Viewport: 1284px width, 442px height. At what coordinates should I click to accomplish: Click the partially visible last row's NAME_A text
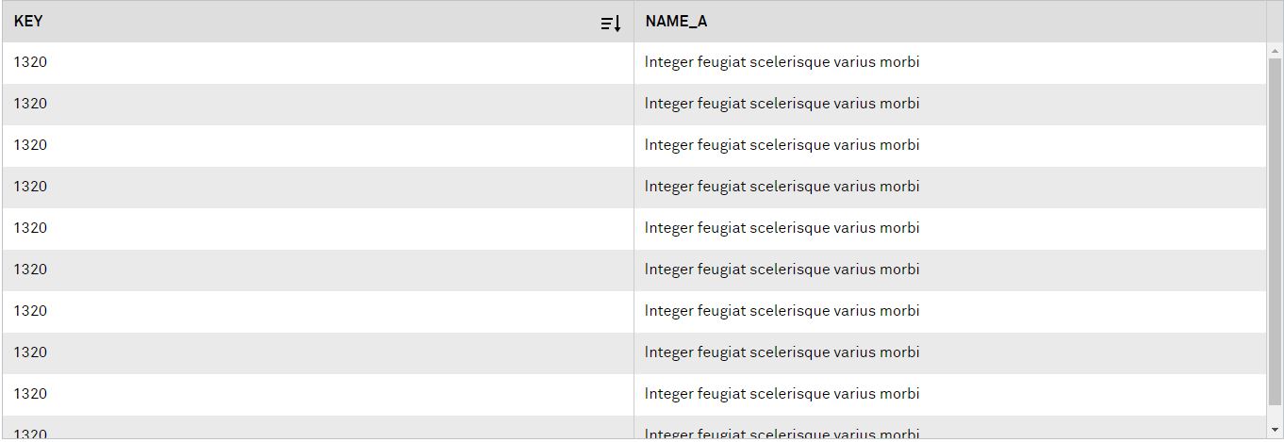(x=782, y=434)
